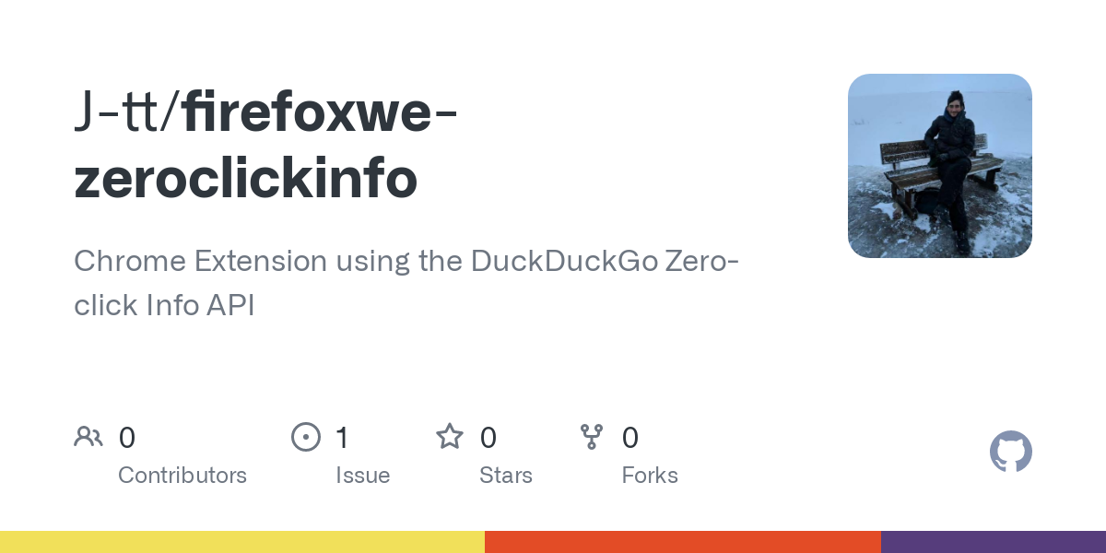Click the issue count number 1

tap(343, 438)
